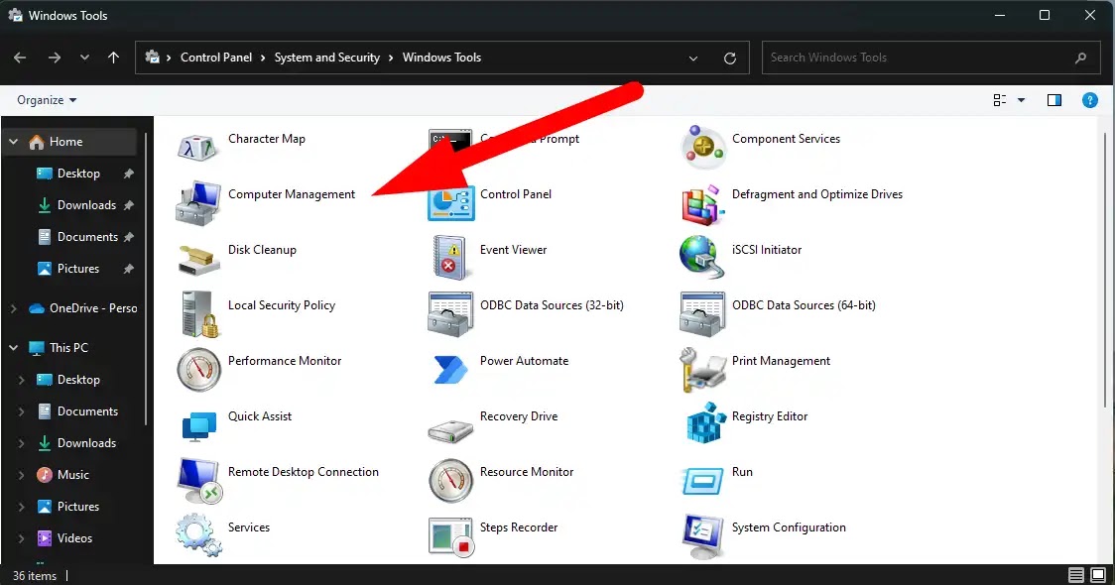Open the Character Map icon
This screenshot has width=1115, height=585.
point(197,147)
